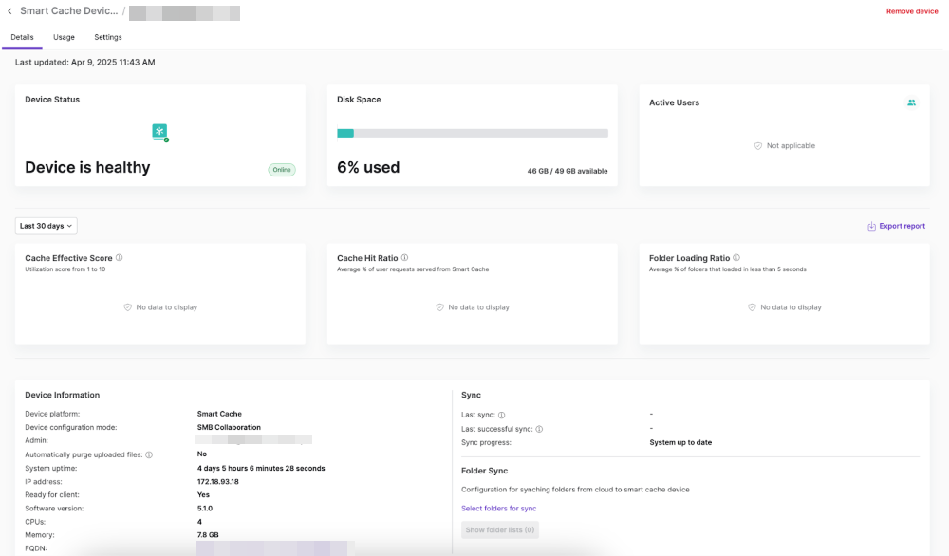Image resolution: width=949 pixels, height=556 pixels.
Task: Click the Export report link
Action: 902,226
